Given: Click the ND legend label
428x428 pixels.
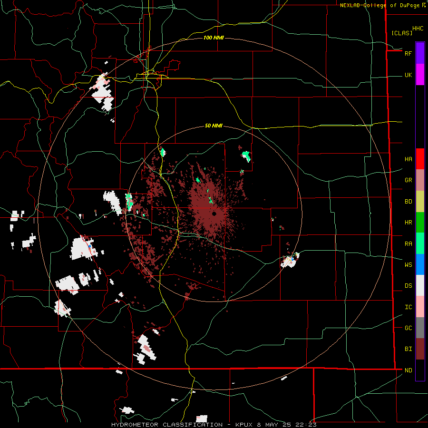Looking at the screenshot, I should pyautogui.click(x=408, y=370).
